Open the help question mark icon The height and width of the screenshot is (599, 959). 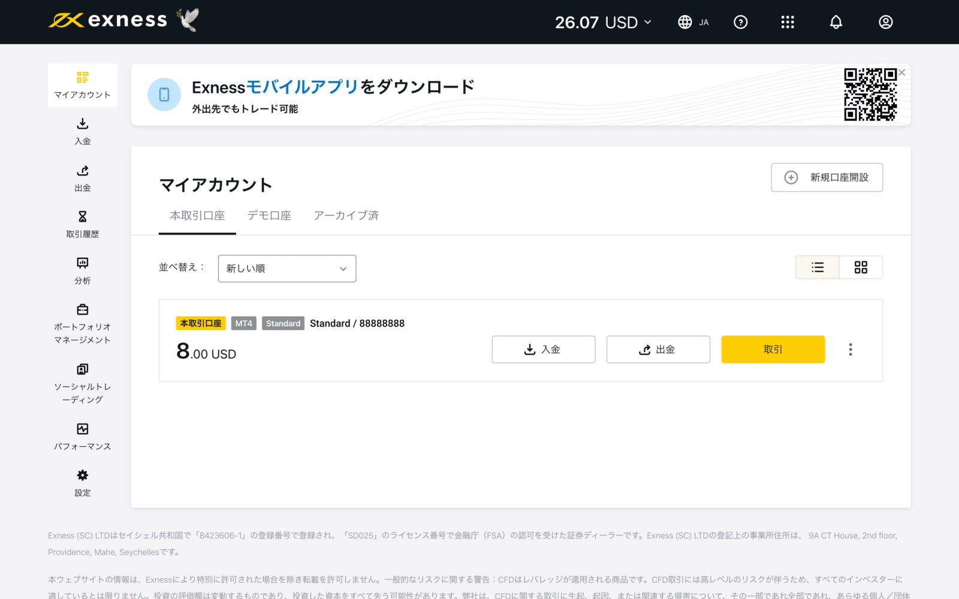click(x=741, y=22)
